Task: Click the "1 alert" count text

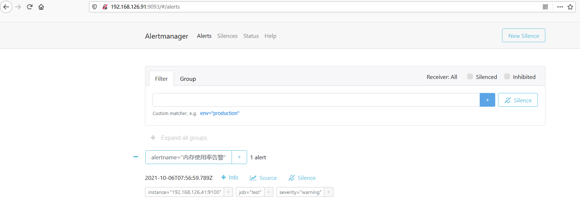Action: [x=258, y=157]
